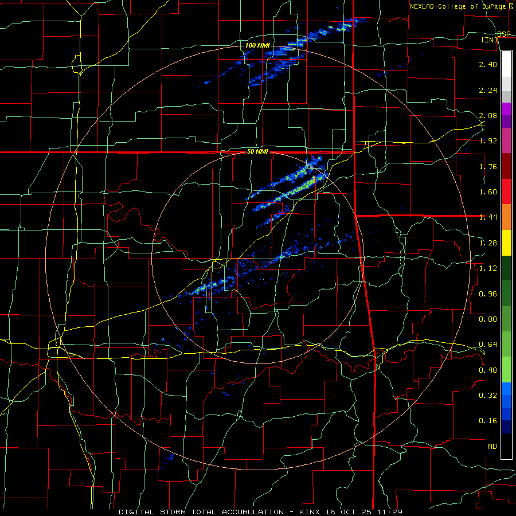
Task: Pick the yellow legend color swatch
Action: click(506, 243)
